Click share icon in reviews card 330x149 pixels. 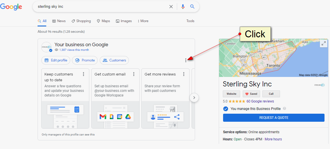tap(177, 117)
